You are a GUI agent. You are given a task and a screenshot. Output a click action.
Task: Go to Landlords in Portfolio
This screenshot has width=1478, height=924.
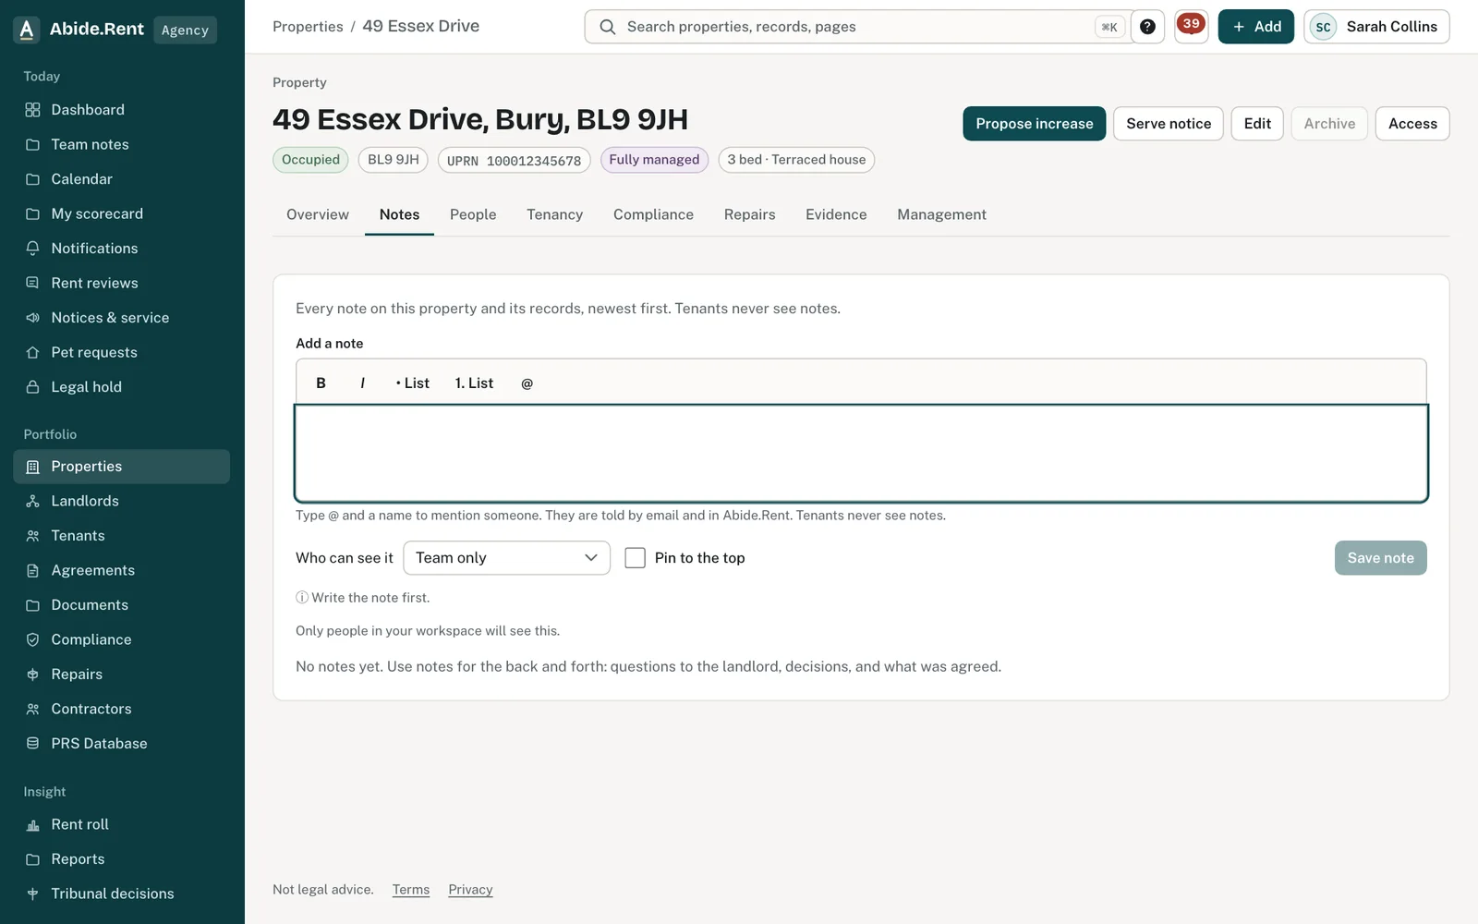coord(122,501)
